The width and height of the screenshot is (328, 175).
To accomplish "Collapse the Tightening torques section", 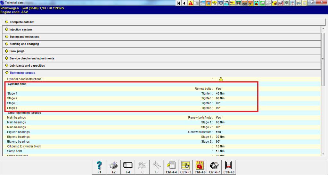I will [x=22, y=73].
